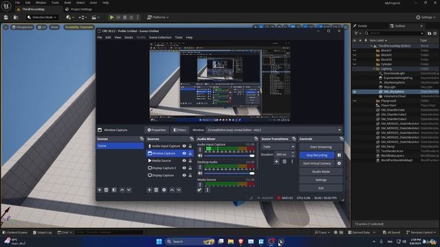This screenshot has width=440, height=247.
Task: Add a source with Sources plus icon
Action: [x=149, y=190]
